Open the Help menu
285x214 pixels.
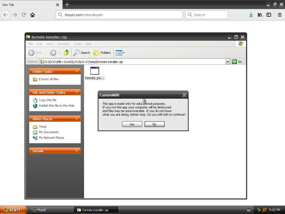pyautogui.click(x=88, y=44)
